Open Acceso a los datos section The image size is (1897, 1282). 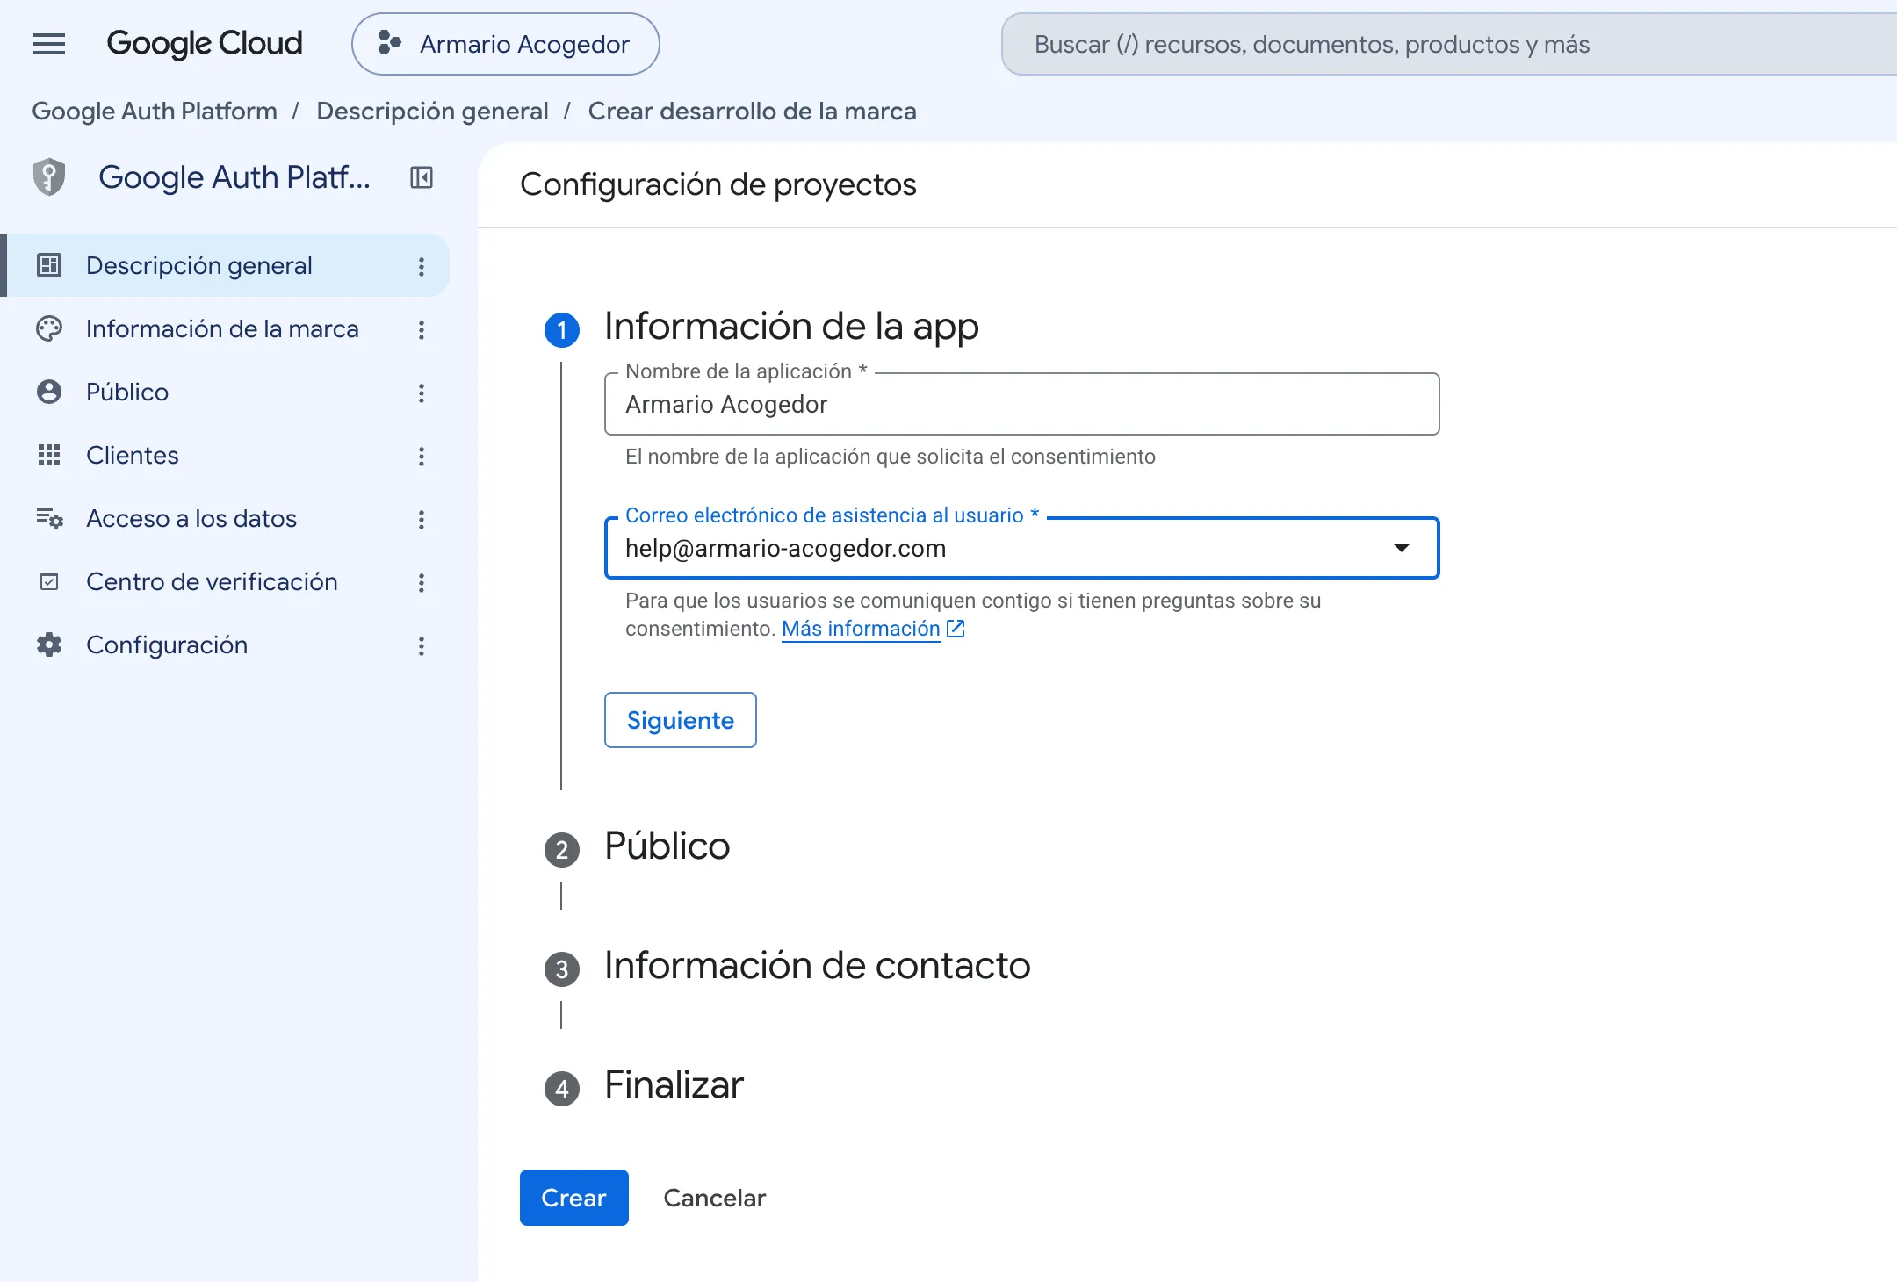tap(191, 518)
